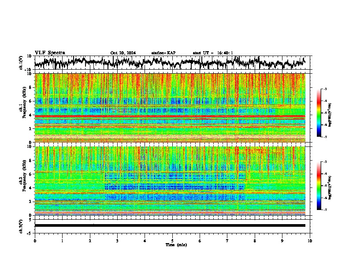
Task: Click the 8 kHz tick label of ch.2
Action: pyautogui.click(x=31, y=161)
